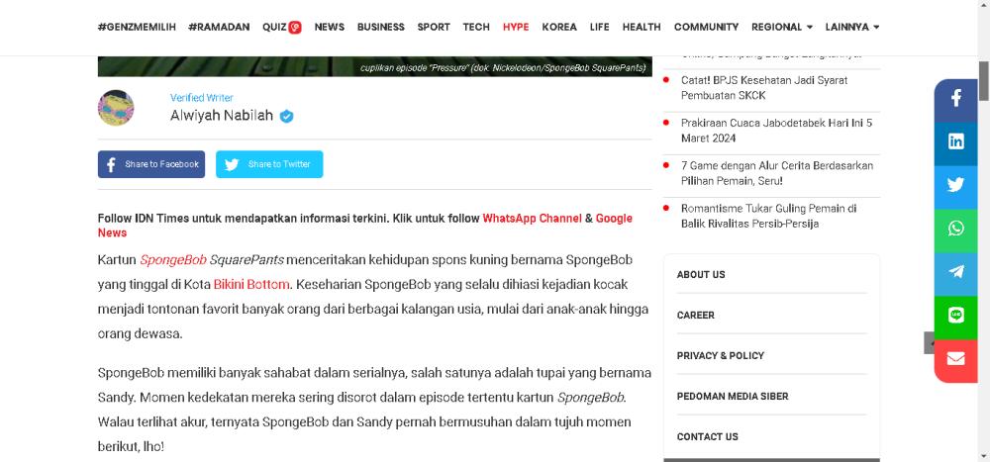This screenshot has height=462, width=990.
Task: Share via the floating Facebook icon
Action: click(x=955, y=99)
